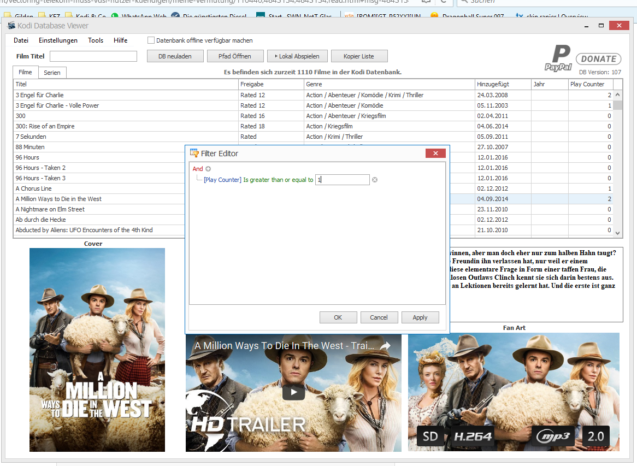Screen dimensions: 637x466
Task: Click the Pfad Öffnen button
Action: (235, 56)
